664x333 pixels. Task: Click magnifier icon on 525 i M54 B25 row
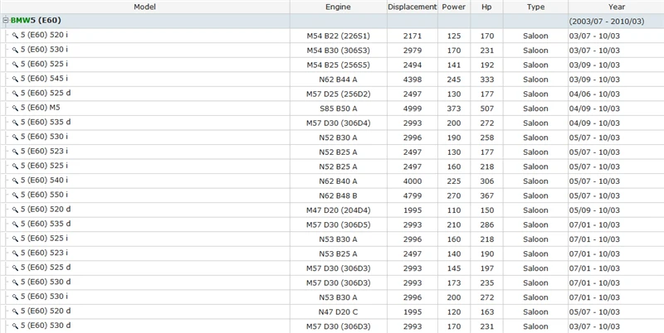(x=15, y=65)
